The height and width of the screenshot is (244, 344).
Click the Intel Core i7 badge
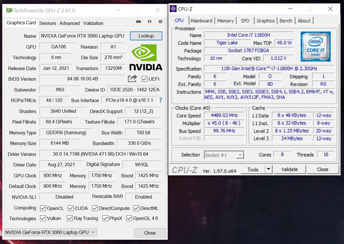coord(315,46)
